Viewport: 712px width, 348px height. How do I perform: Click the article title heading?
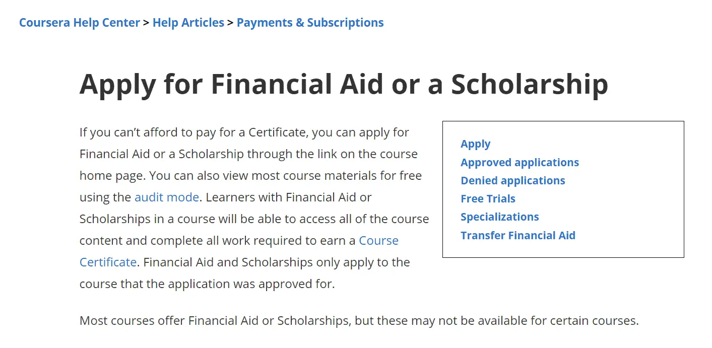click(344, 84)
